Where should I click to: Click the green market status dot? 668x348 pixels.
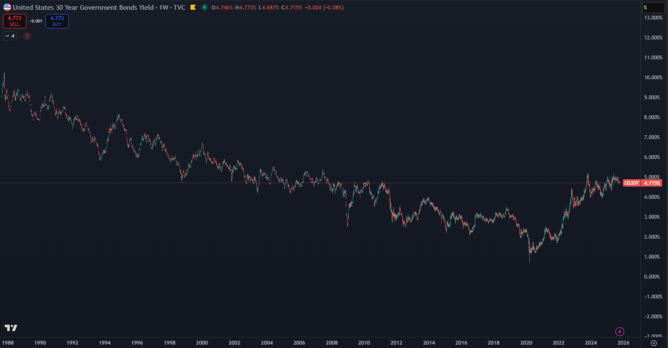click(205, 7)
